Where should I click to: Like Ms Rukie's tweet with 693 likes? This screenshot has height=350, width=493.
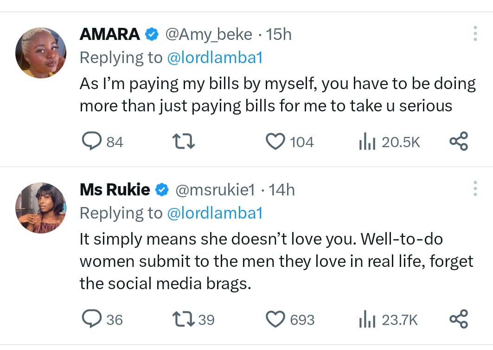coord(276,319)
